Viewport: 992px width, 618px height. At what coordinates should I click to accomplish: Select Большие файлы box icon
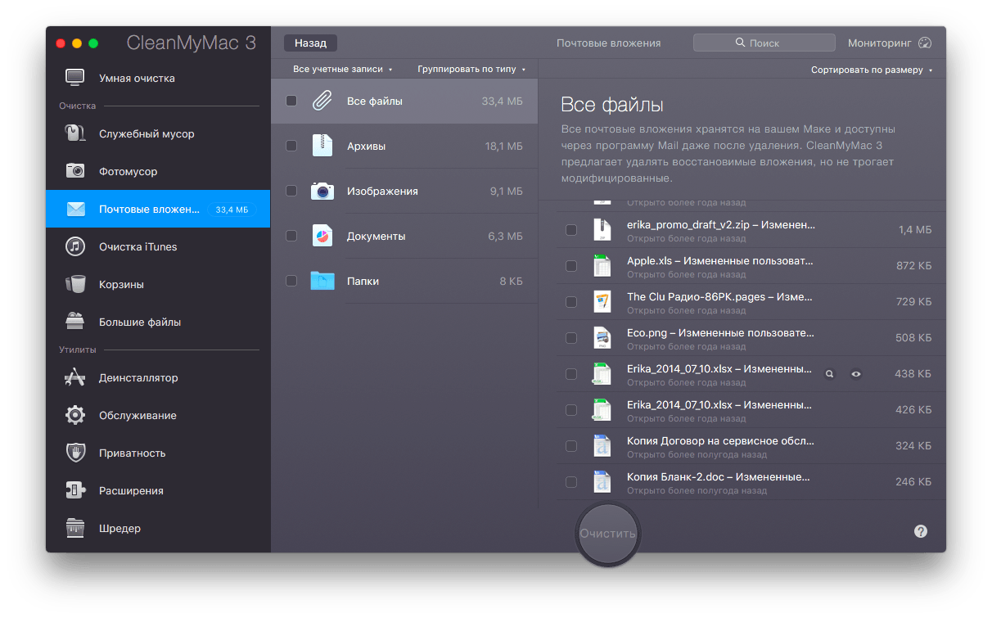pyautogui.click(x=75, y=322)
